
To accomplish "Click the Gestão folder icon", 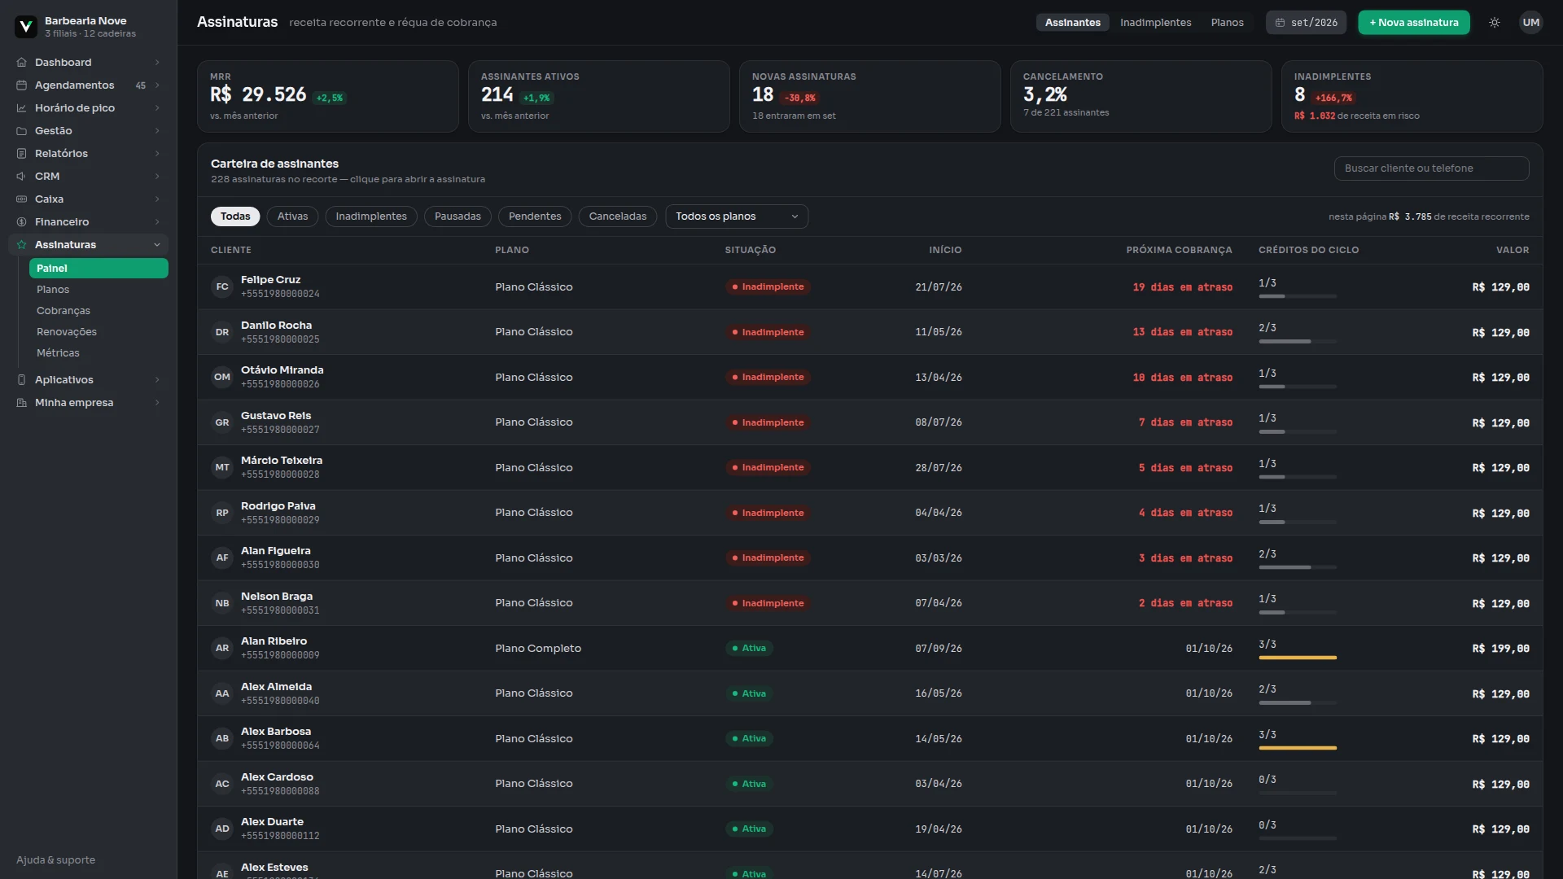I will click(22, 131).
